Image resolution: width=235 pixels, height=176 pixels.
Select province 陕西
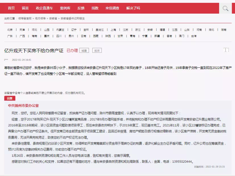click(x=108, y=36)
